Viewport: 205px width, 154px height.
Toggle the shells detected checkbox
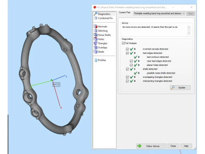coord(127,69)
